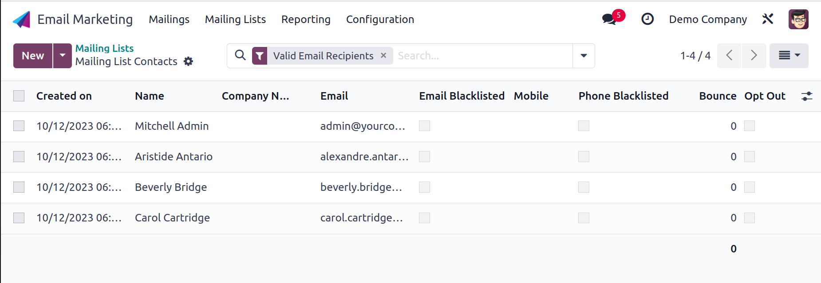Image resolution: width=821 pixels, height=283 pixels.
Task: Open the search options dropdown toggle
Action: coord(584,55)
